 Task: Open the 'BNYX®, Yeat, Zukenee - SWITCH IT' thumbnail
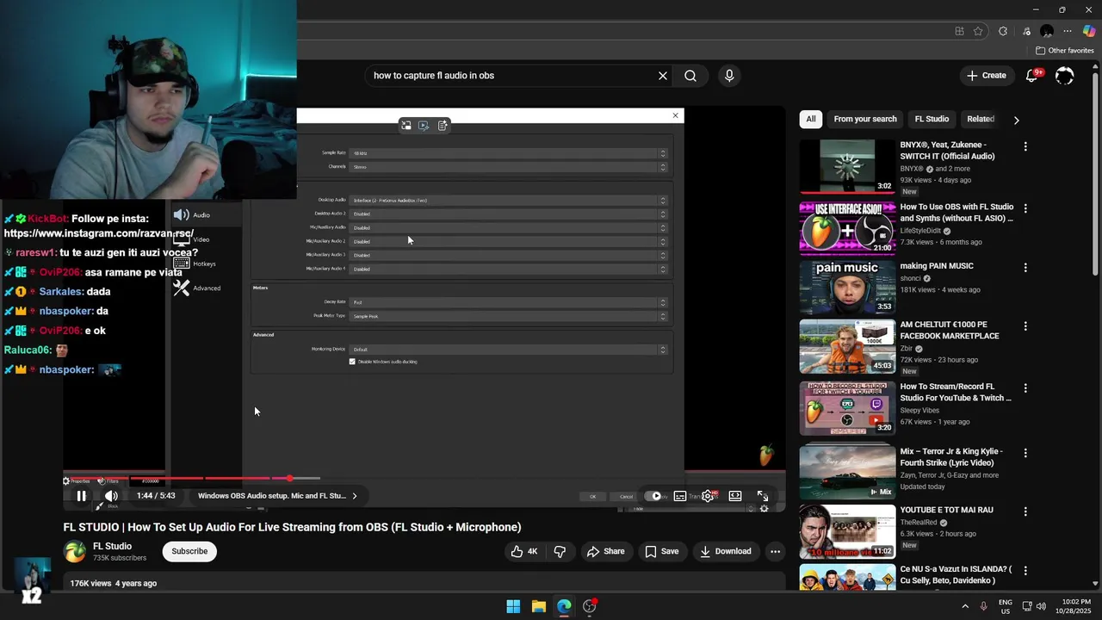pyautogui.click(x=847, y=166)
